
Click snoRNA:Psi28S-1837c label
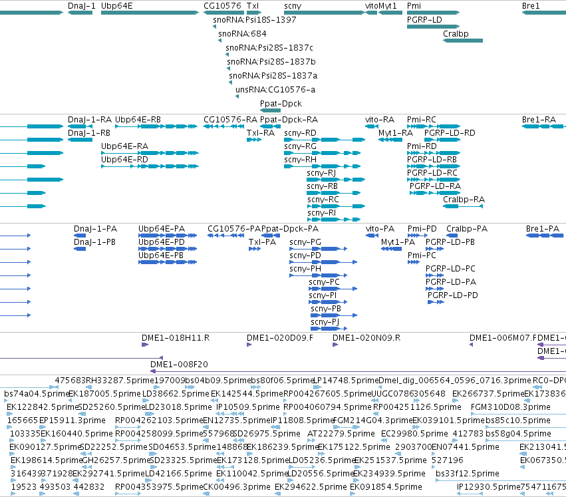click(269, 48)
